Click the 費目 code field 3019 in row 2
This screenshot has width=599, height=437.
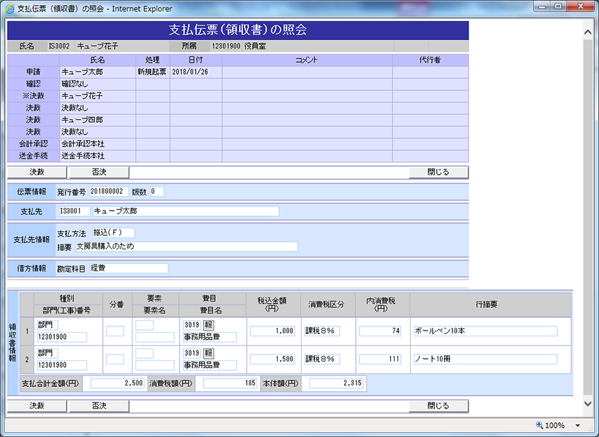pos(192,353)
